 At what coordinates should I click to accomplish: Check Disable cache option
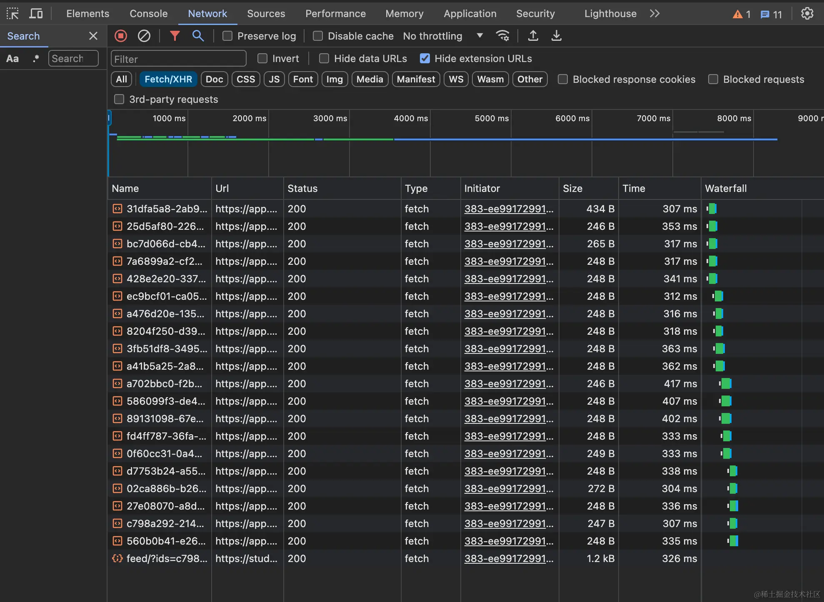pos(318,36)
